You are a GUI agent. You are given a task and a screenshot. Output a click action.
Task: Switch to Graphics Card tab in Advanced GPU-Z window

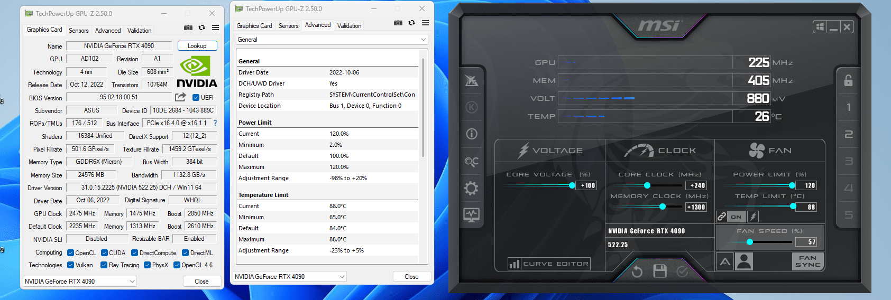click(254, 26)
